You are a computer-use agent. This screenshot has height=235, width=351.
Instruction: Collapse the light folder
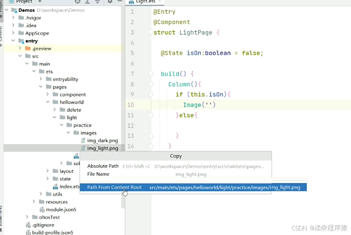coord(55,117)
